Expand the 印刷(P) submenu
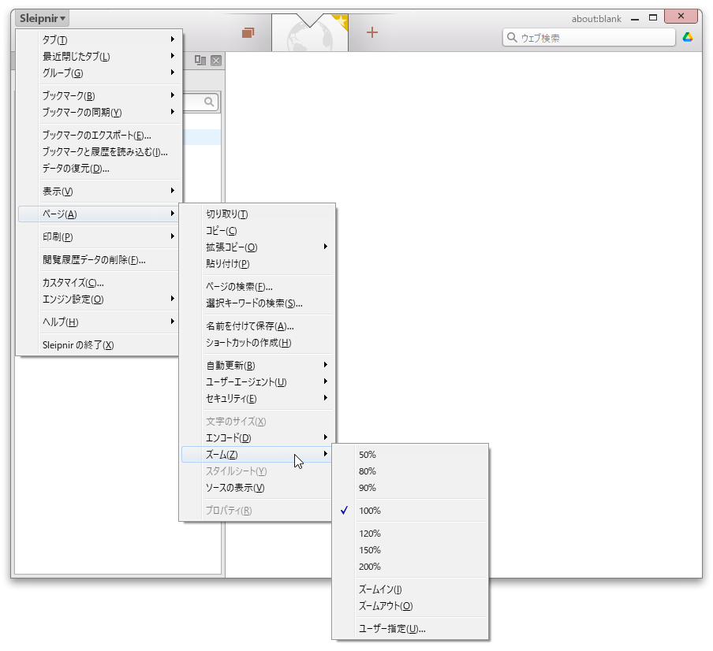This screenshot has width=713, height=651. 99,236
